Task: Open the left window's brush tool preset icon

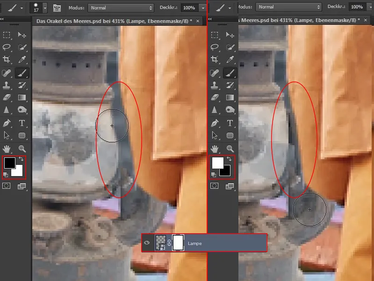Action: (12, 8)
